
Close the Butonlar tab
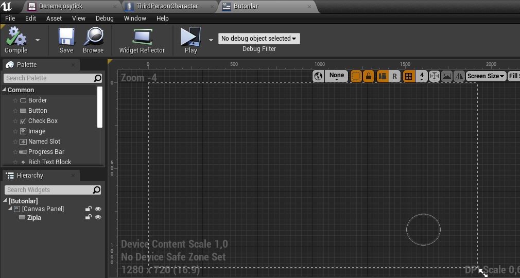[x=309, y=6]
